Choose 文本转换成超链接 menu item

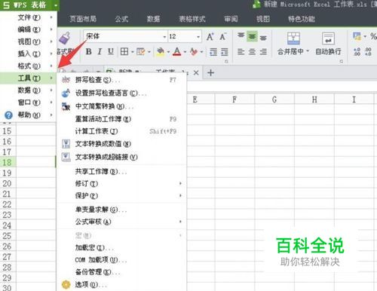[121, 157]
